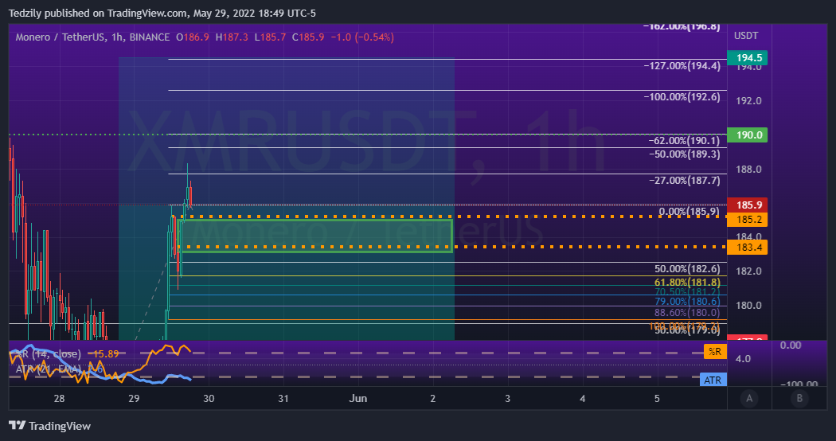Click the 50.00%(182.6) Fibonacci label

[687, 269]
